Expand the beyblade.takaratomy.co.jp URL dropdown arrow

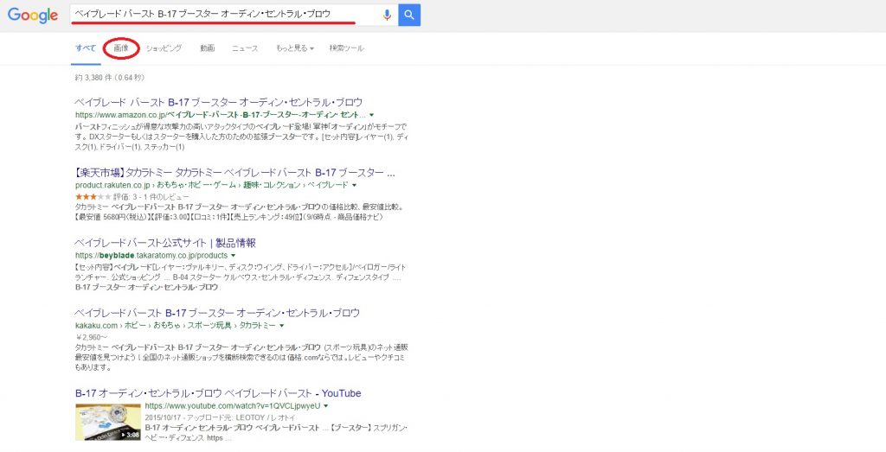point(233,256)
